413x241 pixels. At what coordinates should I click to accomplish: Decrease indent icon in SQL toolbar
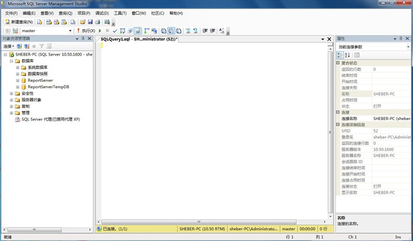205,30
